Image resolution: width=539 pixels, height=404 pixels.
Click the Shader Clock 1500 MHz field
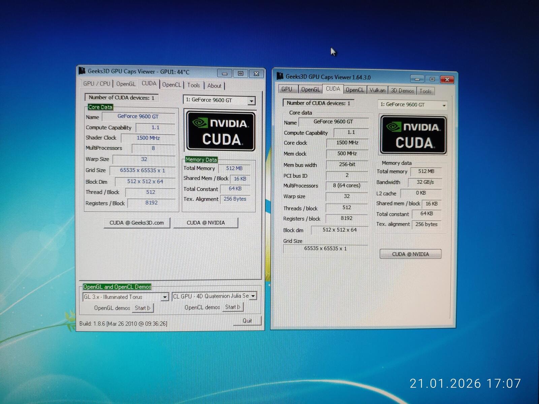(x=148, y=138)
